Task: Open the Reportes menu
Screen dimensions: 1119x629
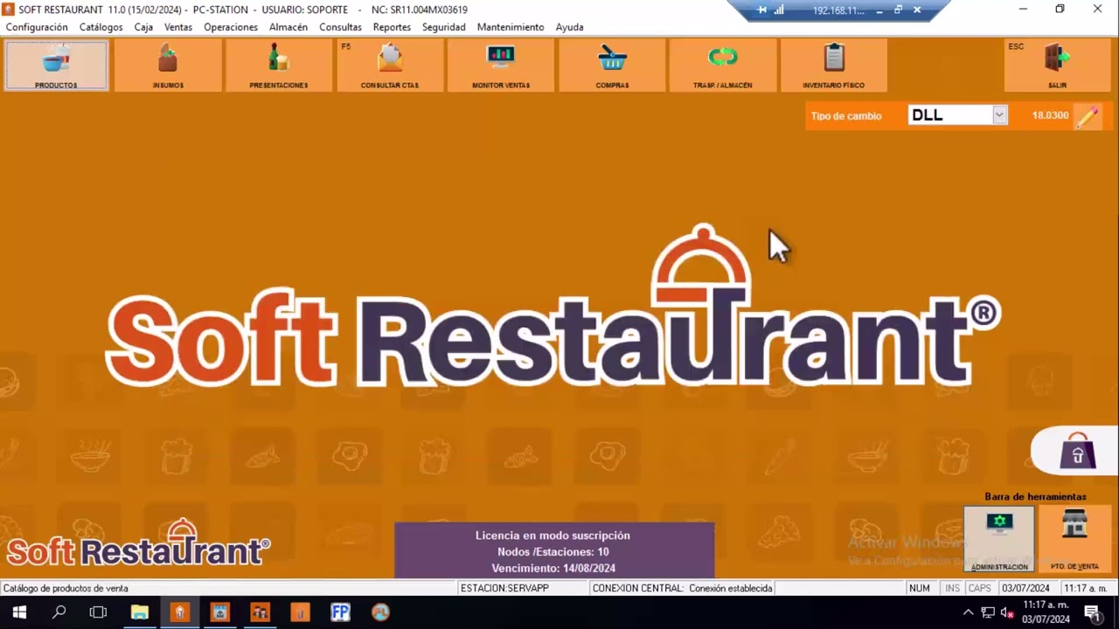Action: click(392, 27)
